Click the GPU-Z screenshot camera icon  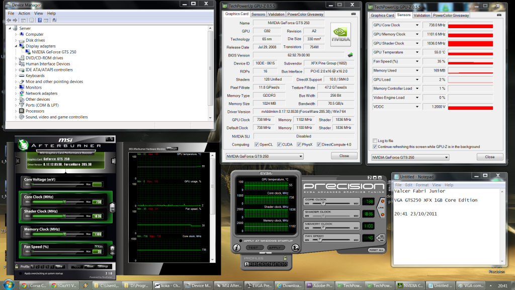[x=355, y=15]
